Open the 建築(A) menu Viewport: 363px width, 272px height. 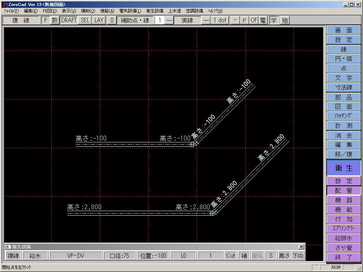tap(107, 11)
